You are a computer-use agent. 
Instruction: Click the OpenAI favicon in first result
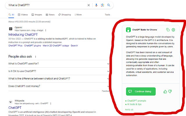tap(11, 29)
